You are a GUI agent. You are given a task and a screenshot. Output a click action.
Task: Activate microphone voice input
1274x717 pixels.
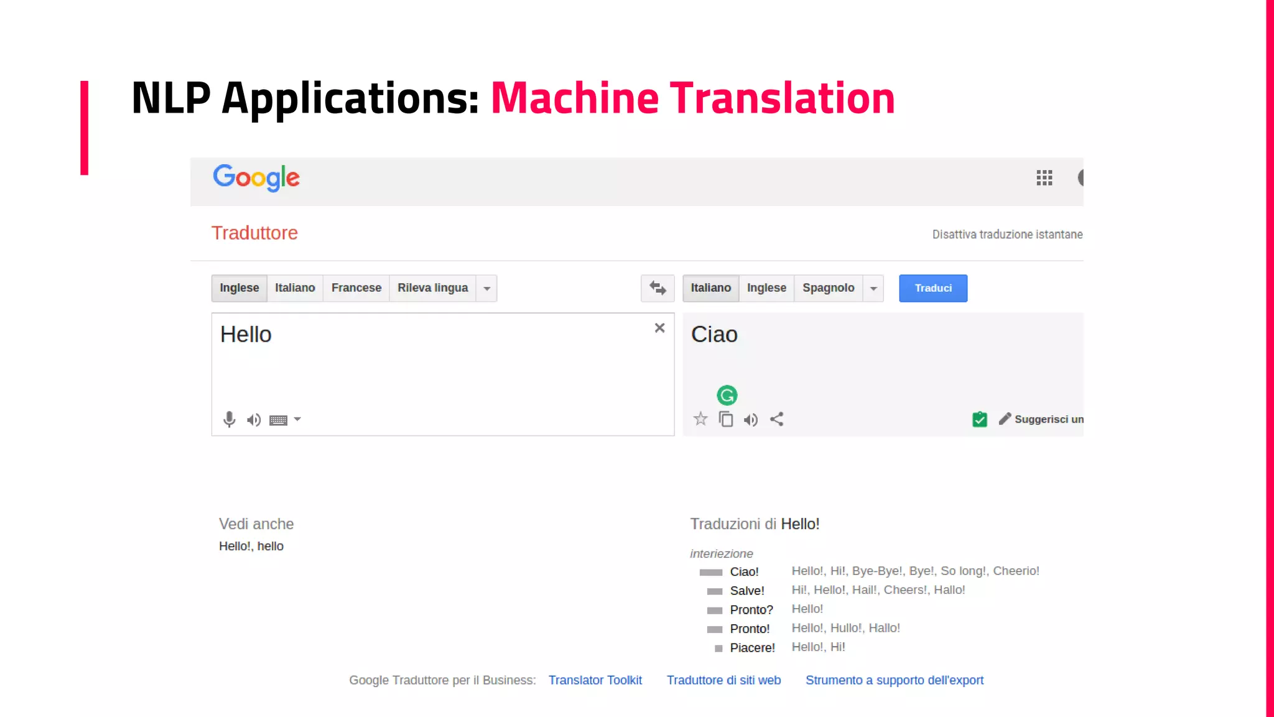tap(229, 419)
